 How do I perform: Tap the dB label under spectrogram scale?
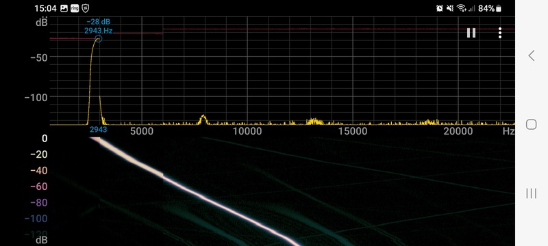point(42,240)
